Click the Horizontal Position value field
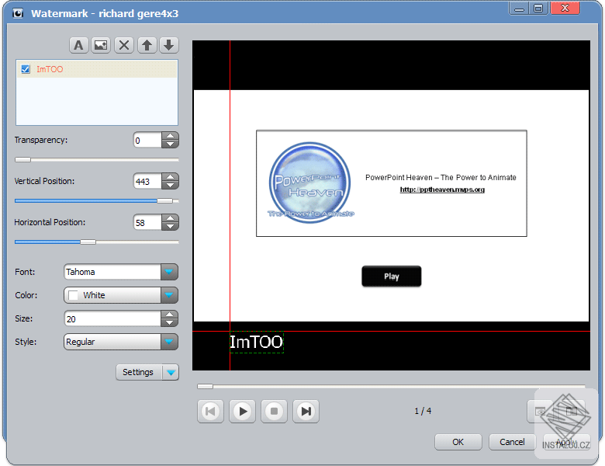The height and width of the screenshot is (466, 605). (147, 223)
